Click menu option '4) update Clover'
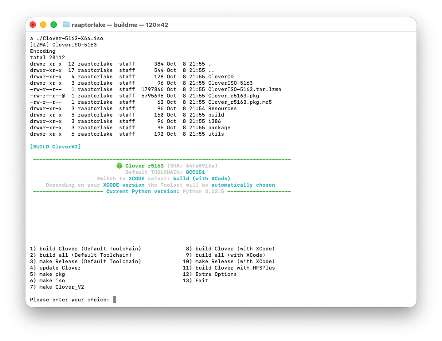Image resolution: width=442 pixels, height=341 pixels. tap(55, 268)
